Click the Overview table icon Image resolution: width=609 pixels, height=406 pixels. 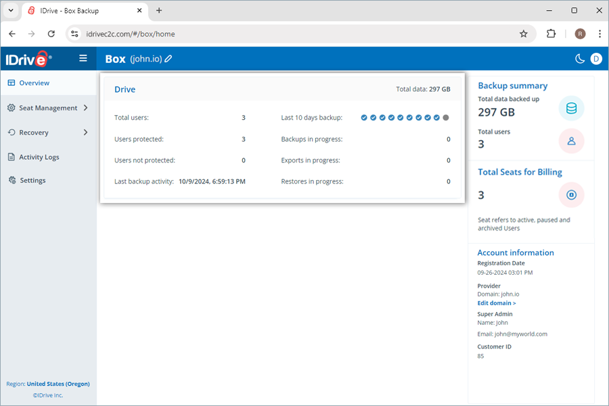pos(12,83)
